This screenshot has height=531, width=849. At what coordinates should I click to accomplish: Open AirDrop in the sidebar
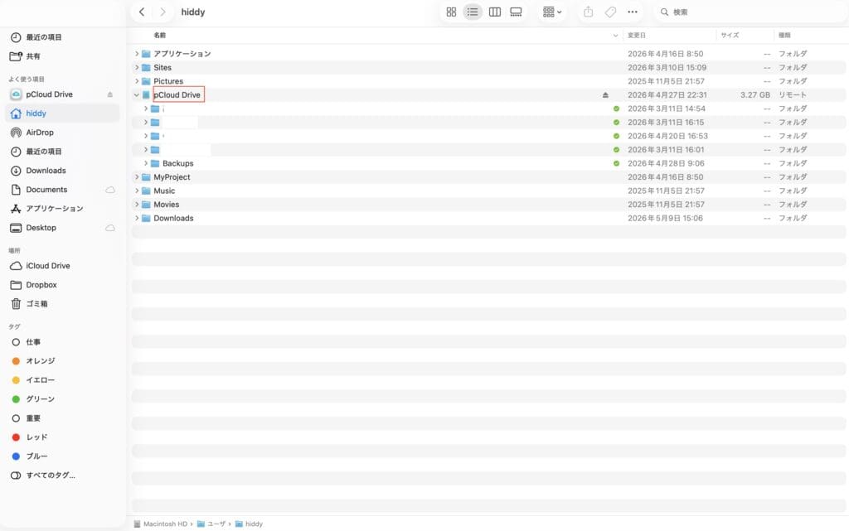40,133
